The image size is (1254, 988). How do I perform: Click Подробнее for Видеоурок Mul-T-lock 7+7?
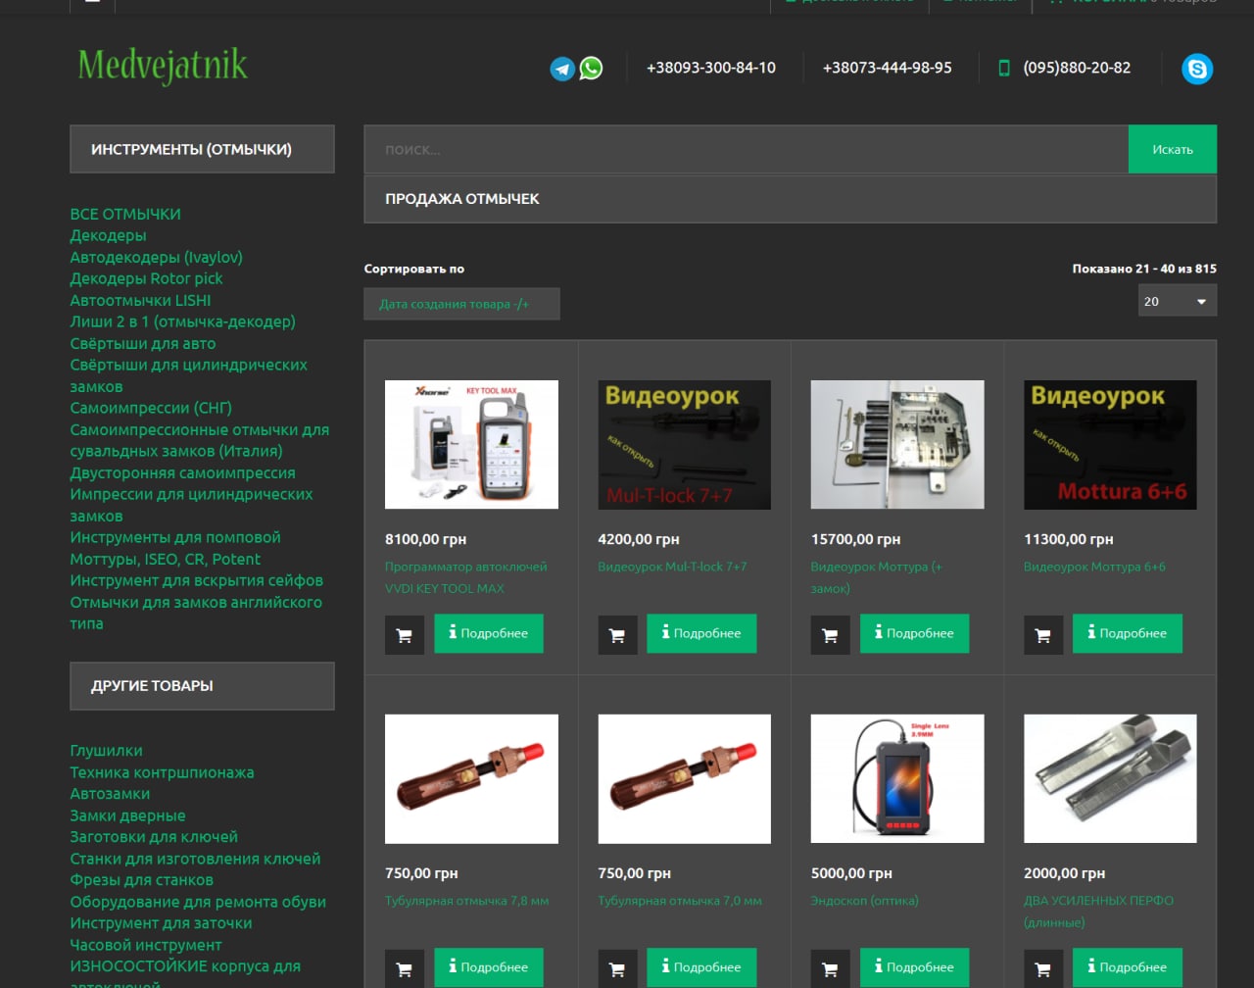tap(701, 633)
